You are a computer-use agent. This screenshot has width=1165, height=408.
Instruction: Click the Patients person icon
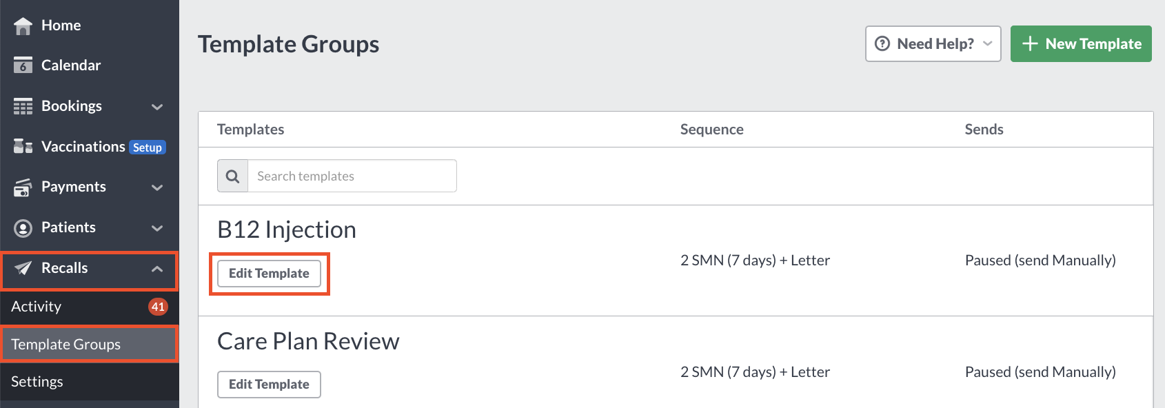click(x=23, y=227)
